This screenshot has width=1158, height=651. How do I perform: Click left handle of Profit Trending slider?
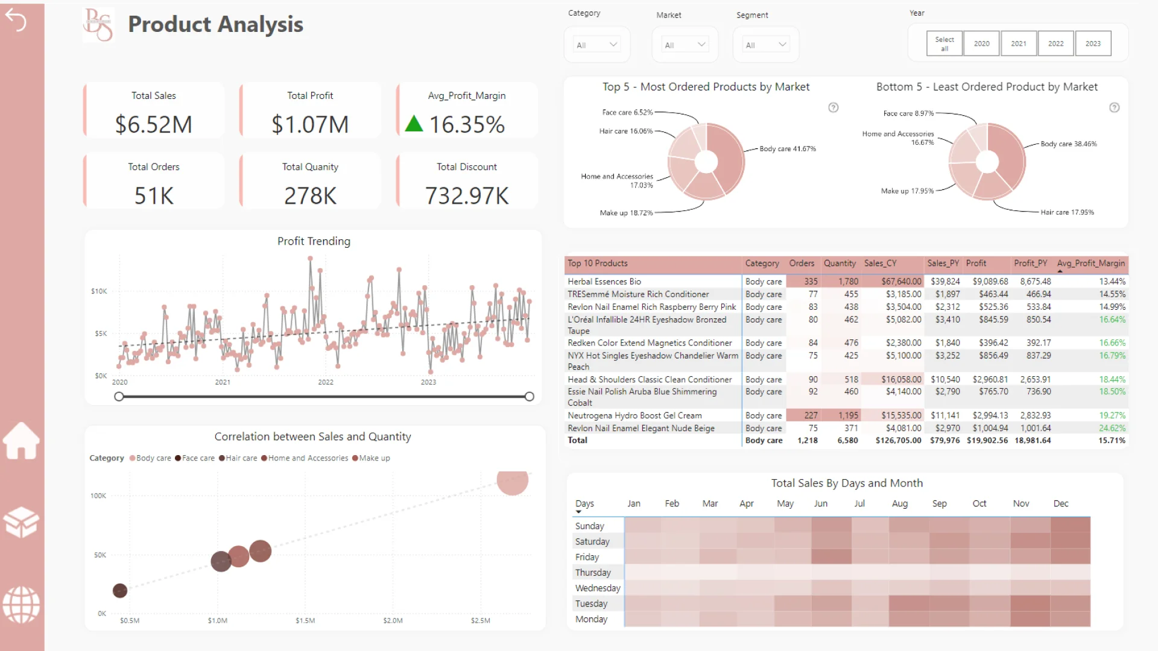(119, 397)
